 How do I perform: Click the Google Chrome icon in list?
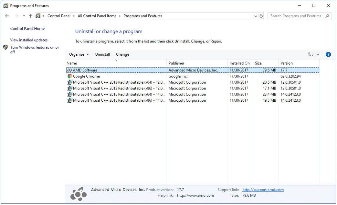(x=69, y=76)
